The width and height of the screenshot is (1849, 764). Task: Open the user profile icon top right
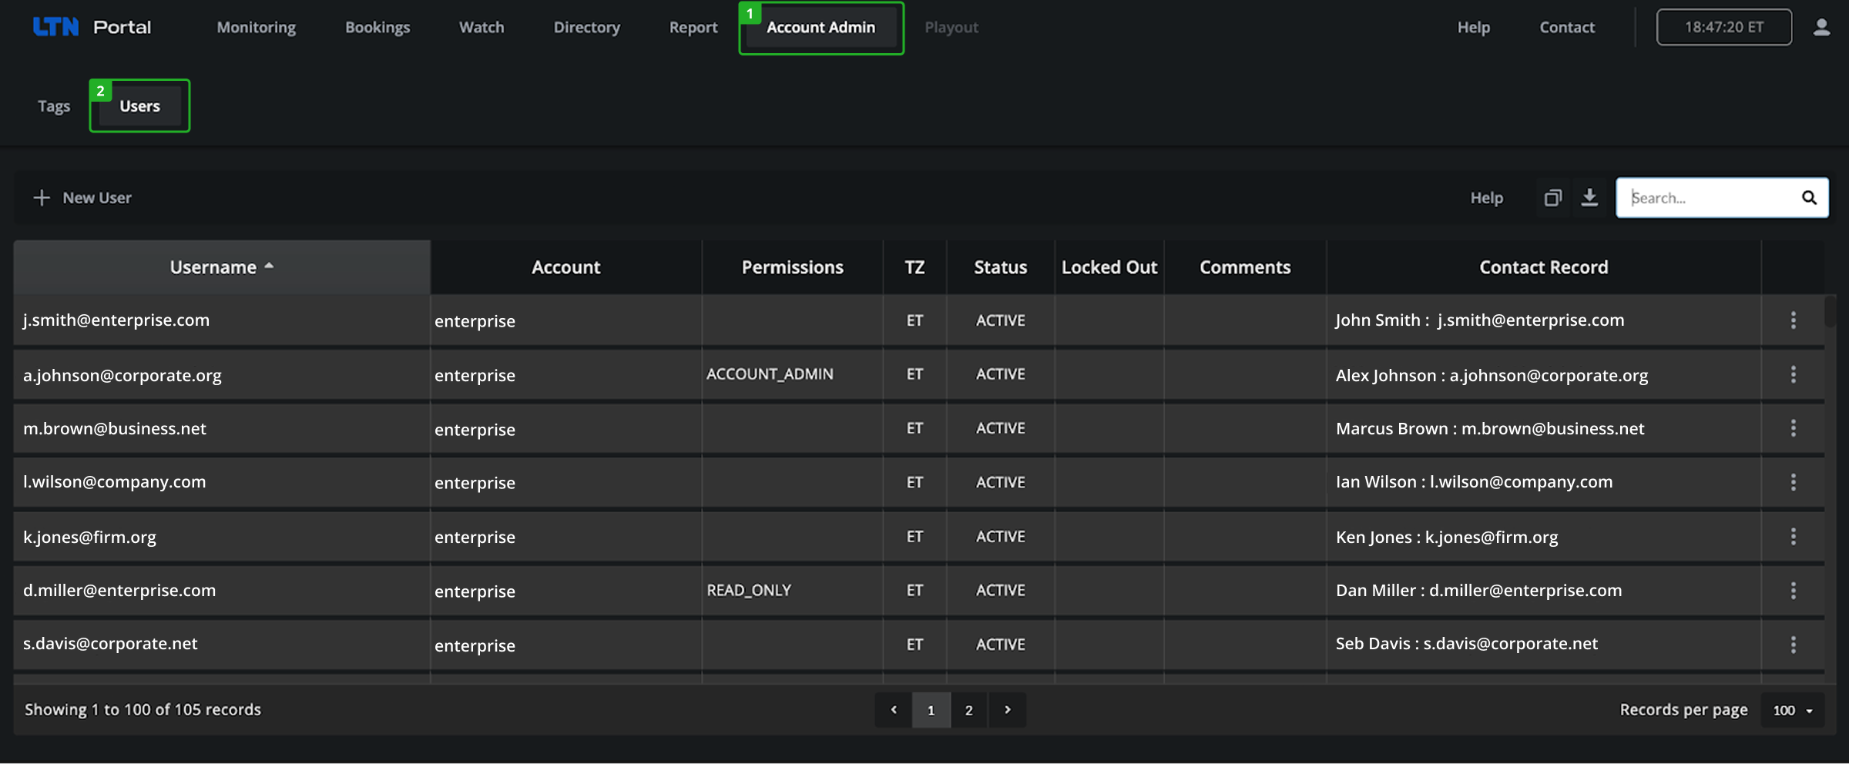pos(1821,26)
